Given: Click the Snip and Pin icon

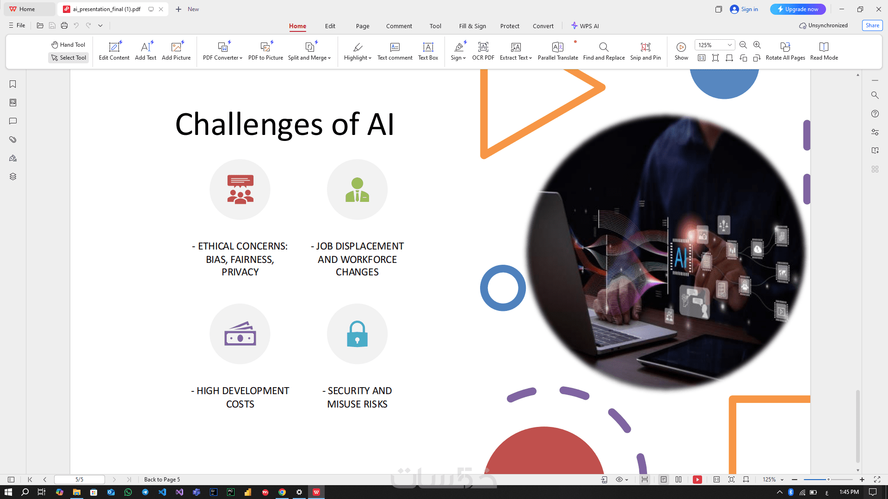Looking at the screenshot, I should pos(645,47).
